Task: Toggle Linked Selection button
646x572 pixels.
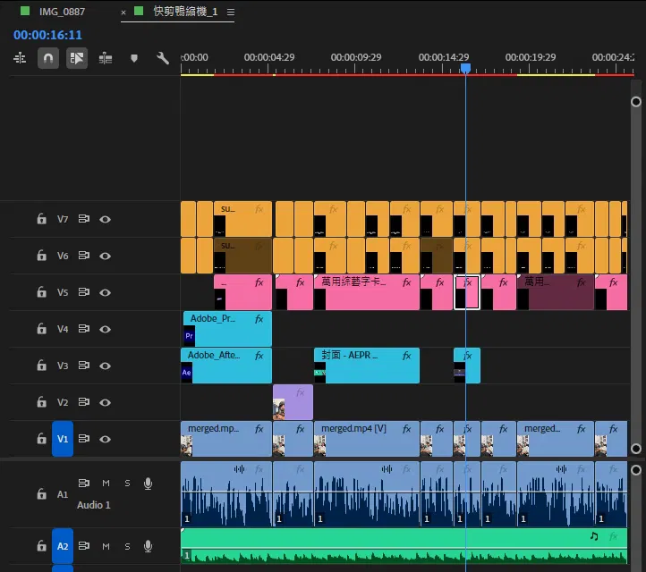Action: 77,58
